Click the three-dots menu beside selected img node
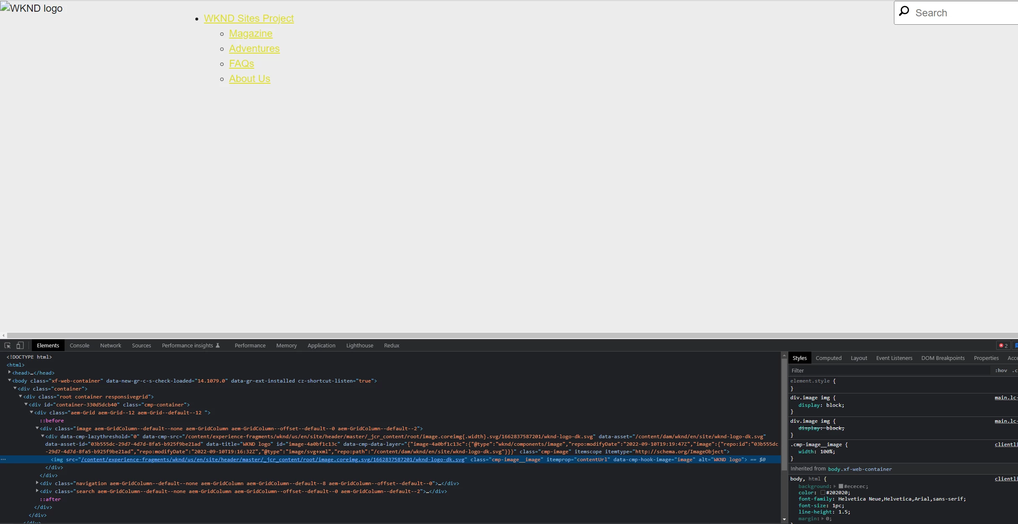Image resolution: width=1018 pixels, height=524 pixels. pos(3,460)
